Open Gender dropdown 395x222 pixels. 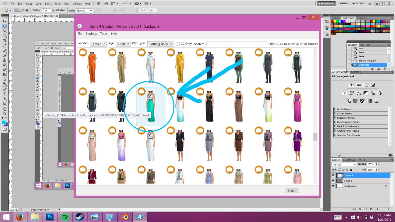[98, 44]
